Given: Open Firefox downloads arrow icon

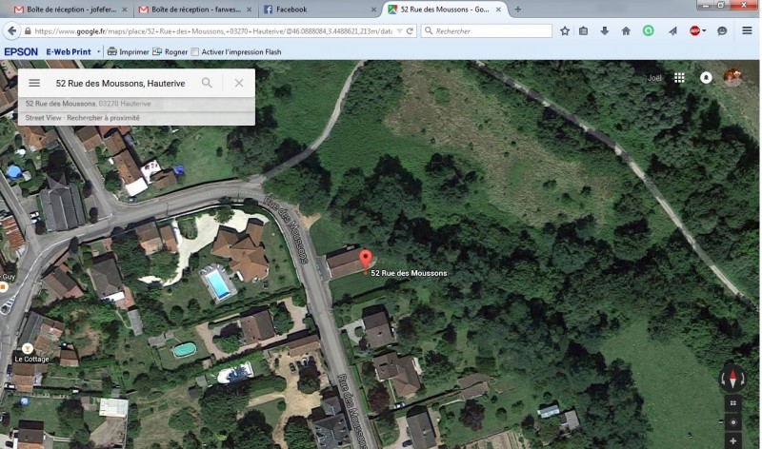Looking at the screenshot, I should click(x=605, y=31).
